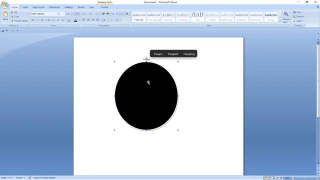Click the Change Case icon

(63, 20)
